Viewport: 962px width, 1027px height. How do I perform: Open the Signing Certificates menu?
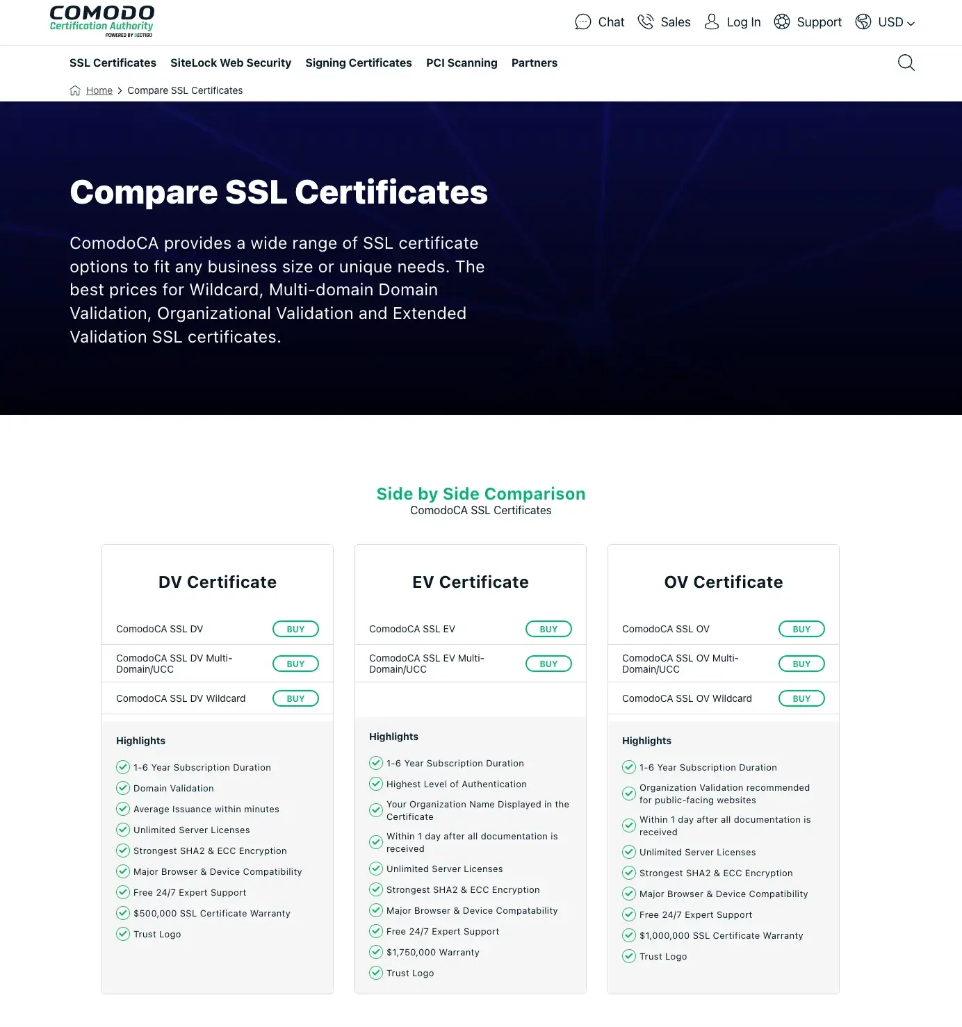tap(359, 63)
